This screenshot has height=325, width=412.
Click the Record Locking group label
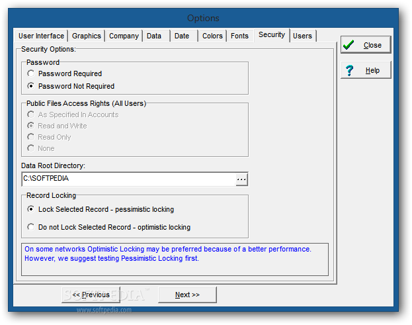click(51, 195)
